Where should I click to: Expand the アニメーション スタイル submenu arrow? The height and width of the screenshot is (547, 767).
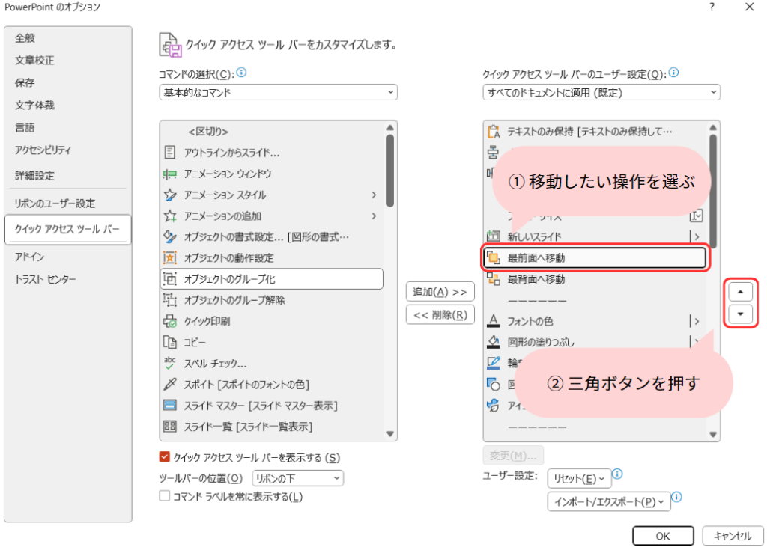[x=375, y=195]
